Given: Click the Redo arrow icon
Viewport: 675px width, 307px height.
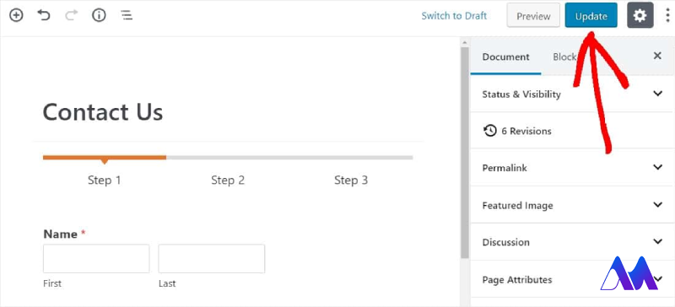Looking at the screenshot, I should (x=72, y=15).
